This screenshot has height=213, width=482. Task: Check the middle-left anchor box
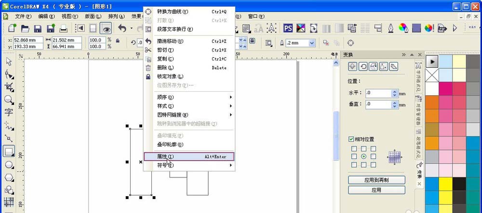click(x=354, y=156)
